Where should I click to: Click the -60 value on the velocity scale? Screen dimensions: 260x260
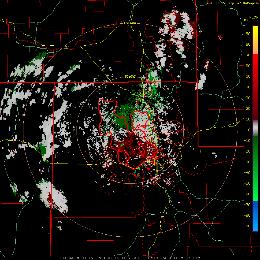[x=247, y=194]
